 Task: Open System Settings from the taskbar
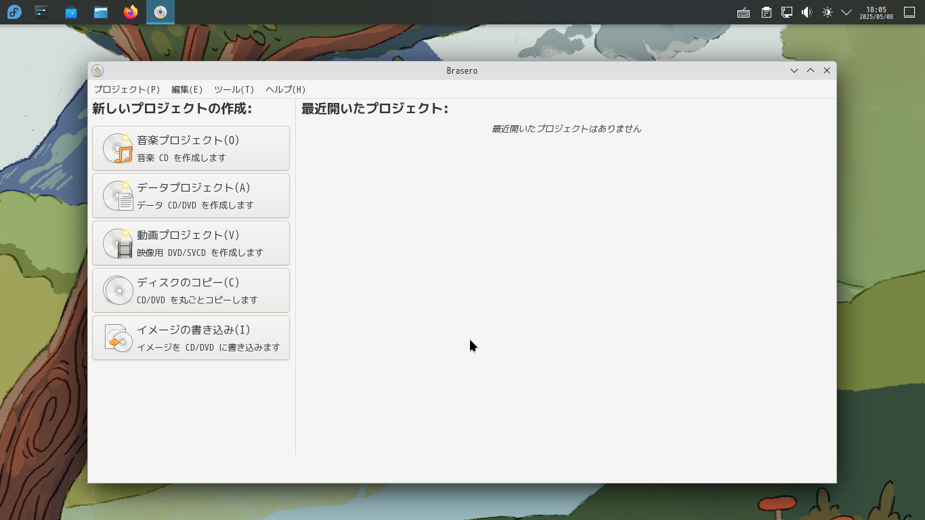coord(41,12)
